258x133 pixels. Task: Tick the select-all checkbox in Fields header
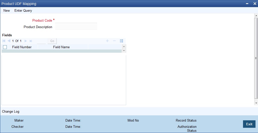(x=5, y=47)
